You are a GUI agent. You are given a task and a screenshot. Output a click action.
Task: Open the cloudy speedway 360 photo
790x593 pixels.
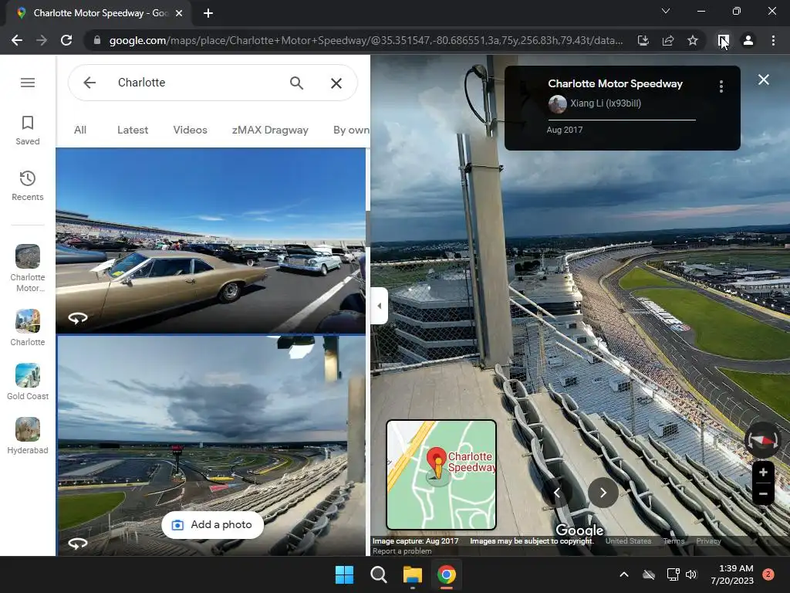pyautogui.click(x=211, y=446)
